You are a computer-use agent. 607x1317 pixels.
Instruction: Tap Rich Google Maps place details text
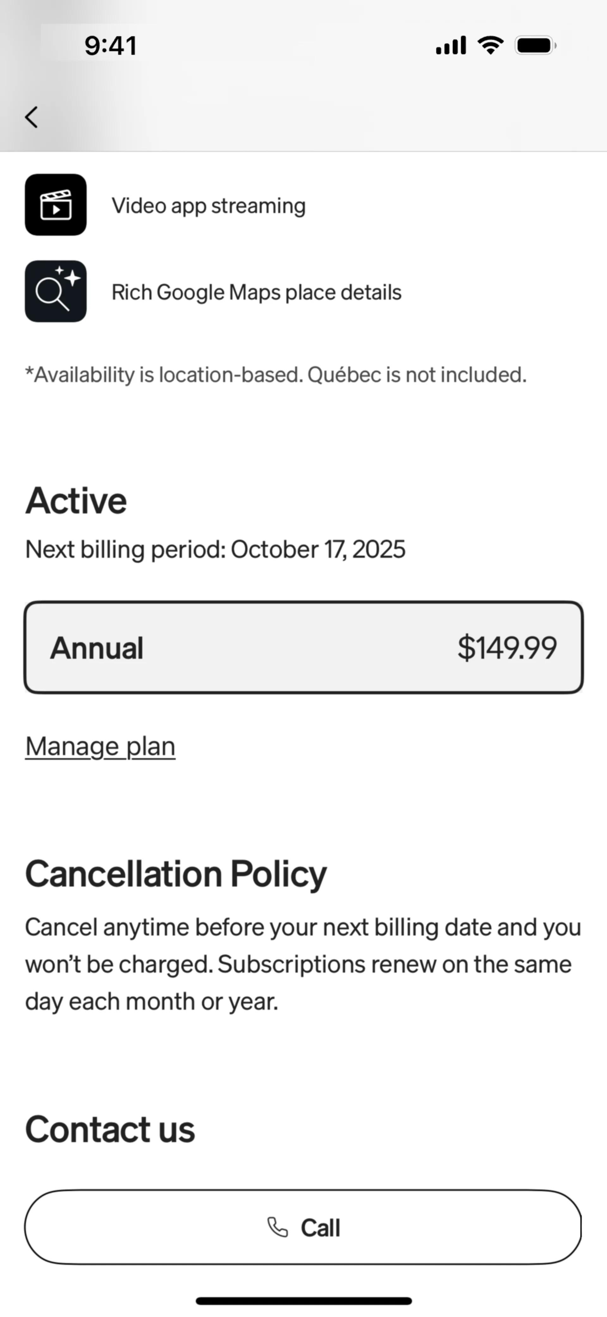(256, 292)
